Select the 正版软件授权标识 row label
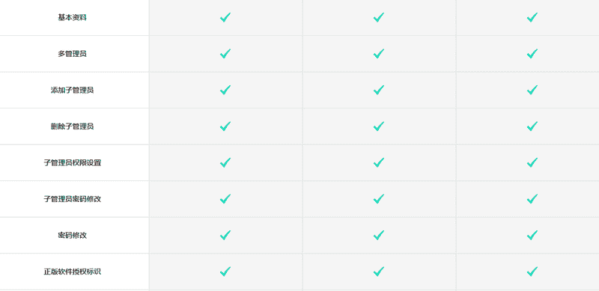 tap(72, 272)
